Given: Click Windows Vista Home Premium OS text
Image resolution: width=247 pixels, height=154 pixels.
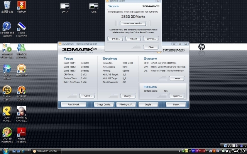Looking at the screenshot, I should point(167,71).
